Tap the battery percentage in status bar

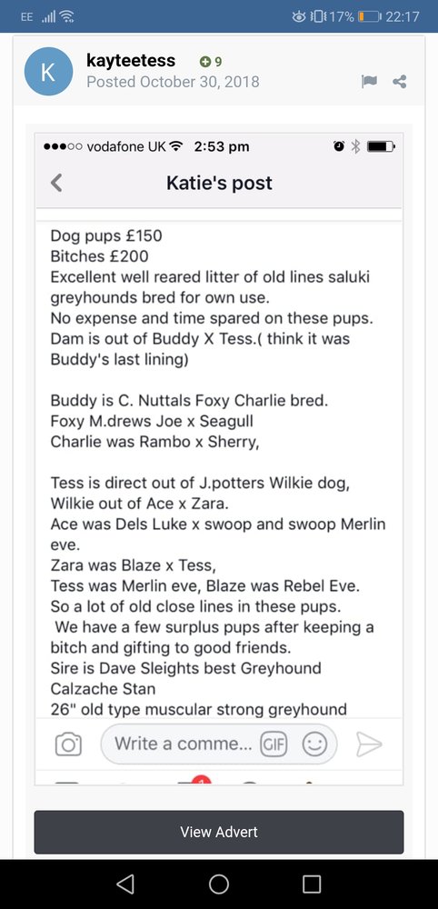click(342, 16)
